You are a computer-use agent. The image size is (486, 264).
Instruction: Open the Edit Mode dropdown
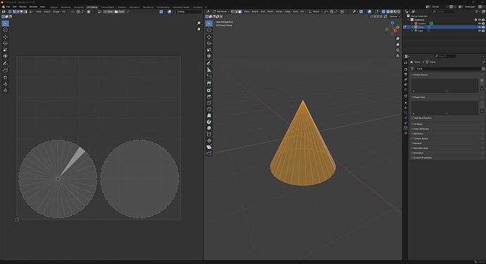click(221, 11)
